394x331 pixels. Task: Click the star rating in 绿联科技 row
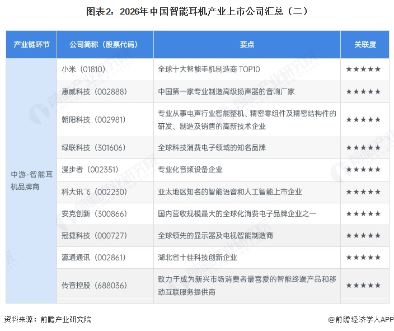363,148
